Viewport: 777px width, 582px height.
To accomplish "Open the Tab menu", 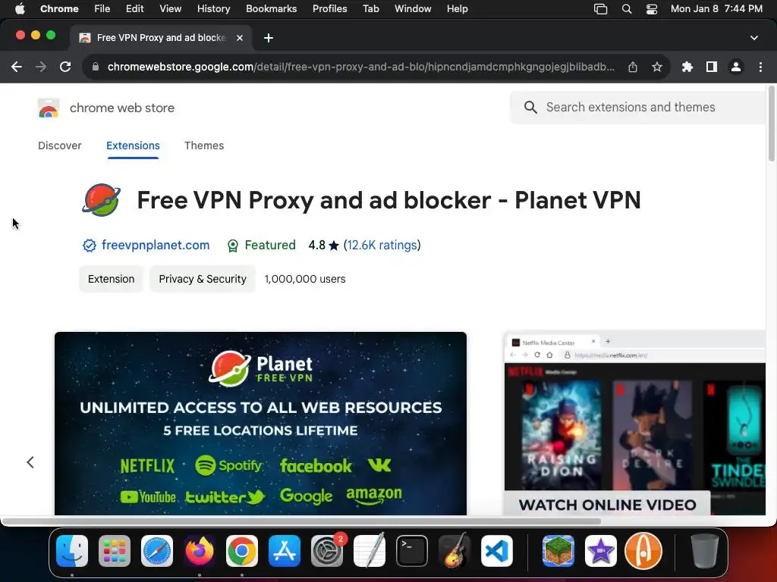I will 370,9.
